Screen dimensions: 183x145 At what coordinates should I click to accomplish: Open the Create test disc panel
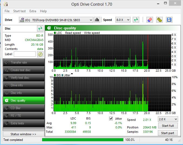(24, 70)
